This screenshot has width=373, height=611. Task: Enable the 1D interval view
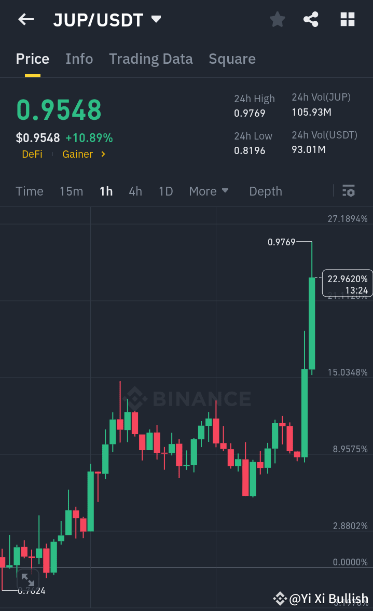click(165, 191)
